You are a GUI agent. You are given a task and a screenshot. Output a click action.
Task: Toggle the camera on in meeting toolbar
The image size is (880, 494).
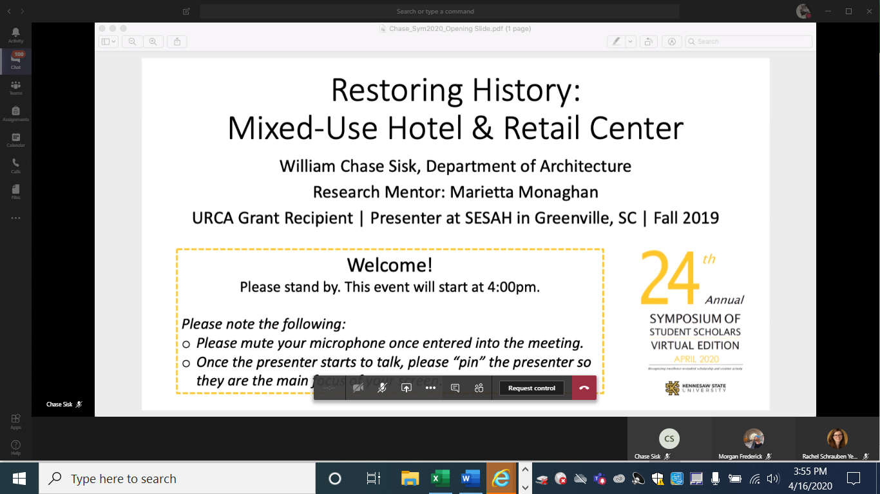coord(358,388)
